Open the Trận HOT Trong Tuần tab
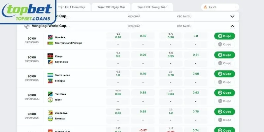Image resolution: width=264 pixels, height=132 pixels. click(x=152, y=7)
